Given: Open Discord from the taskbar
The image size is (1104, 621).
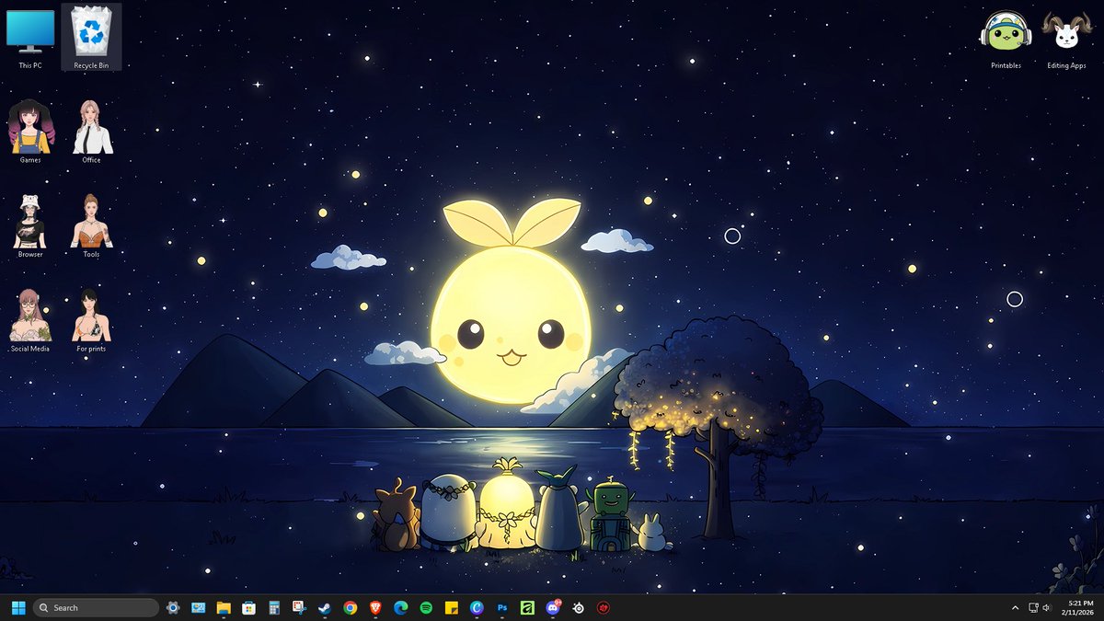Looking at the screenshot, I should 553,607.
